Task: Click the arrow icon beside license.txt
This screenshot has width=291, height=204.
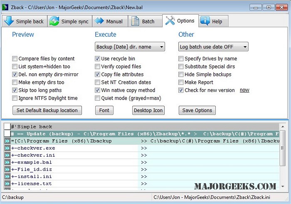Action: click(x=7, y=184)
